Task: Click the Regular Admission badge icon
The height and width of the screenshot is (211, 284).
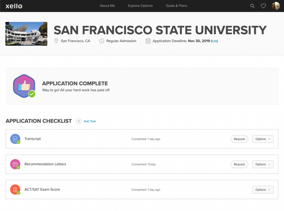Action: click(102, 41)
